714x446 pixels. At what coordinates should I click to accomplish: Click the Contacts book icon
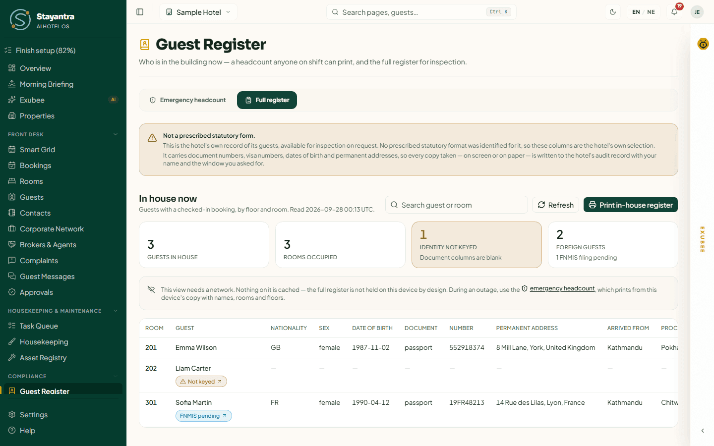click(12, 213)
